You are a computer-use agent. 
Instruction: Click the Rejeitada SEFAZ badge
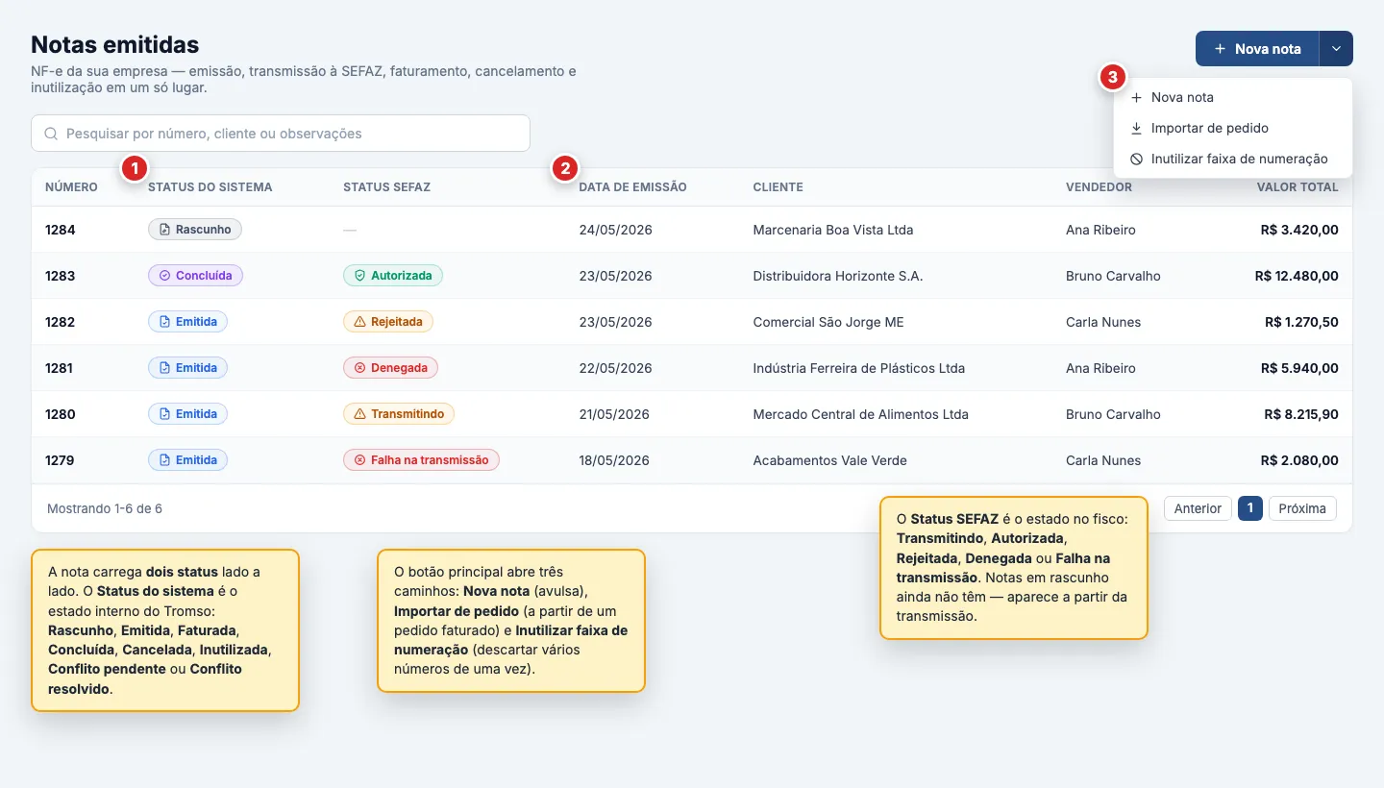[x=388, y=322]
